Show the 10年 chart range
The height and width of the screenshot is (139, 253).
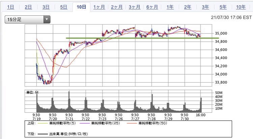tap(241, 7)
